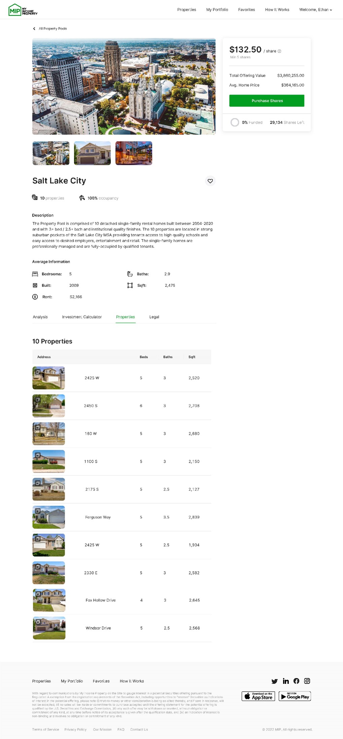Open the Google Play badge
Screen dimensions: 343x739
pos(295,696)
